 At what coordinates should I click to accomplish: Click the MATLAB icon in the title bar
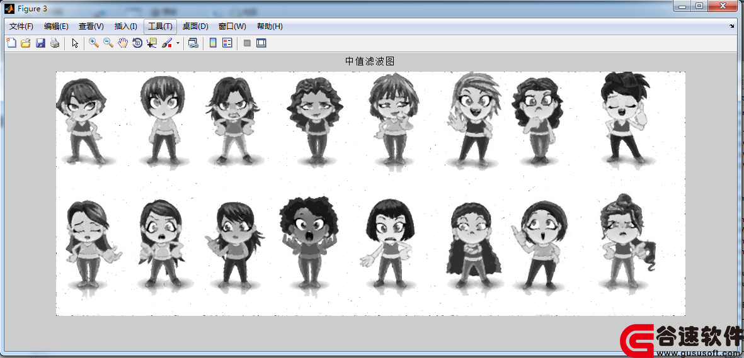click(9, 8)
